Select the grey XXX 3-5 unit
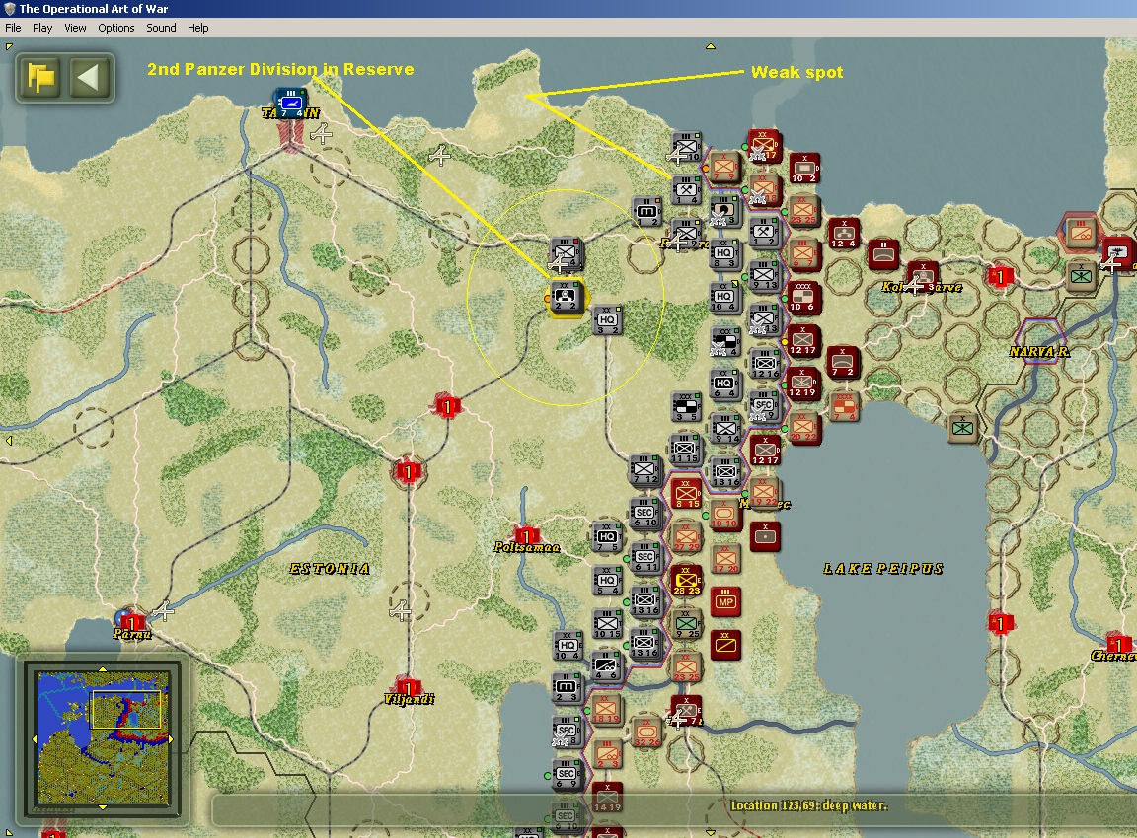 686,406
